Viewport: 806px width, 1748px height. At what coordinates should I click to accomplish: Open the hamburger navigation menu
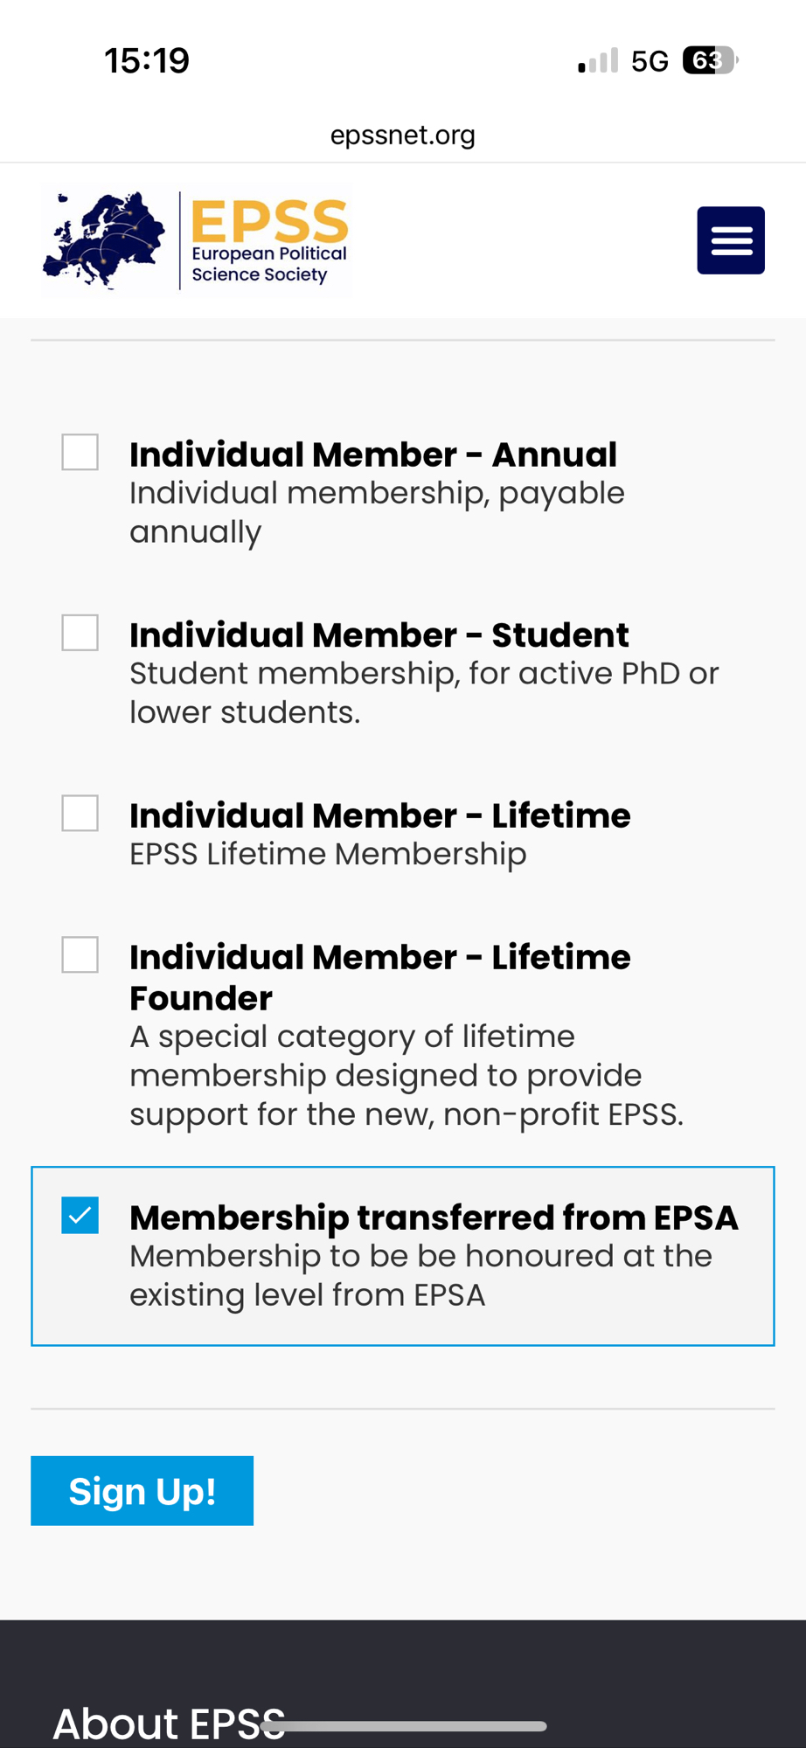coord(730,240)
